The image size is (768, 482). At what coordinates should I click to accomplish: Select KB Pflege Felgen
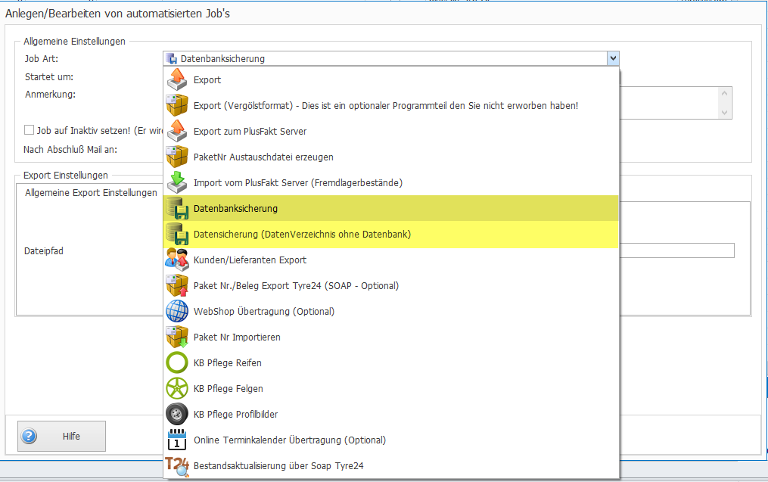(391, 388)
